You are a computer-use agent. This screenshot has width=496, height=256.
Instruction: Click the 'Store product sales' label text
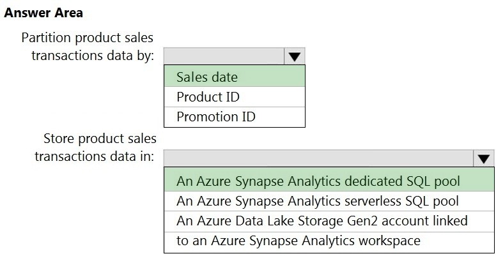pyautogui.click(x=99, y=139)
